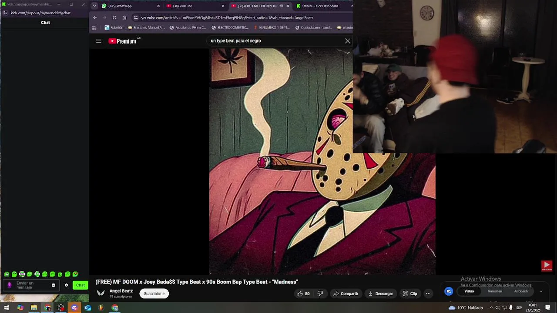Select the AI Coach tab in IQ panel
The height and width of the screenshot is (313, 557).
pyautogui.click(x=521, y=291)
